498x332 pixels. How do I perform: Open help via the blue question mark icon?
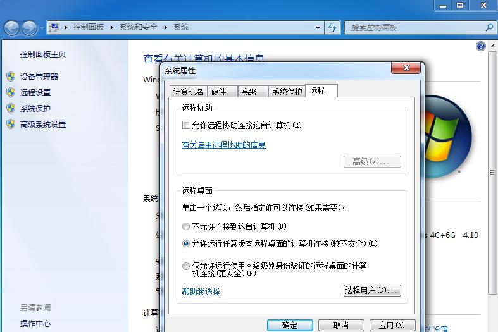pos(480,46)
